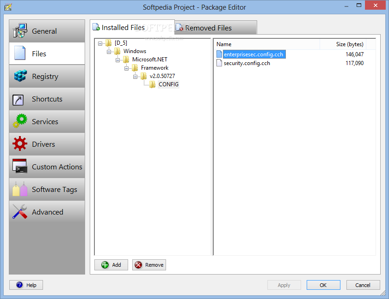Click the security.config.cch file icon
This screenshot has height=299, width=389.
coord(219,63)
